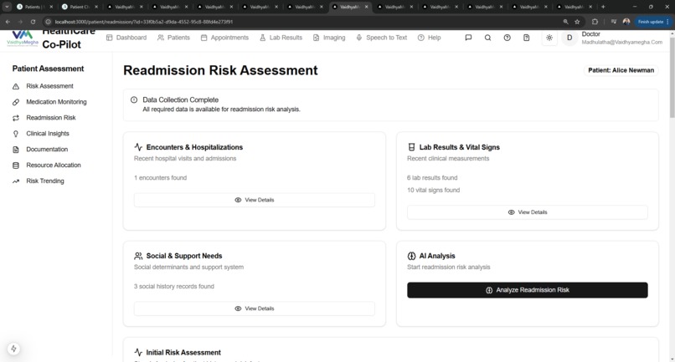
Task: Click the Patient: Alice Newman badge
Action: [x=621, y=70]
